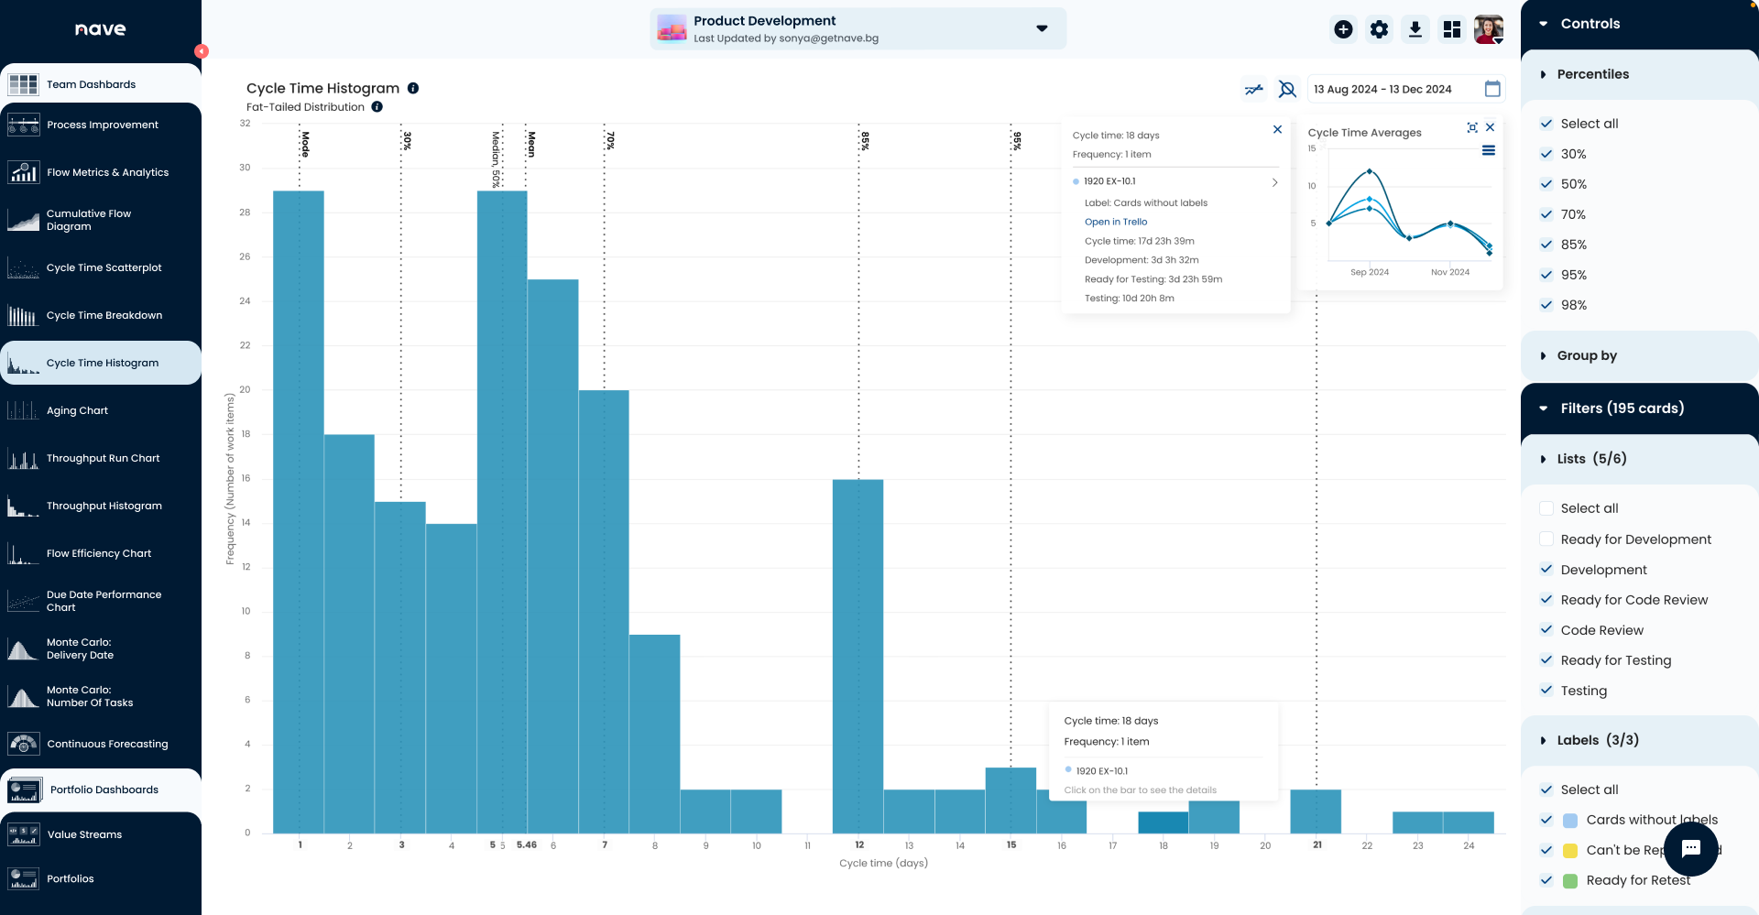Screen dimensions: 1759x915
Task: Close the Cycle Time Averages popup
Action: (1490, 127)
